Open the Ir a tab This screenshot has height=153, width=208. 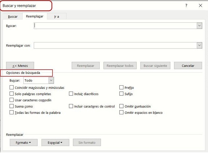[57, 17]
